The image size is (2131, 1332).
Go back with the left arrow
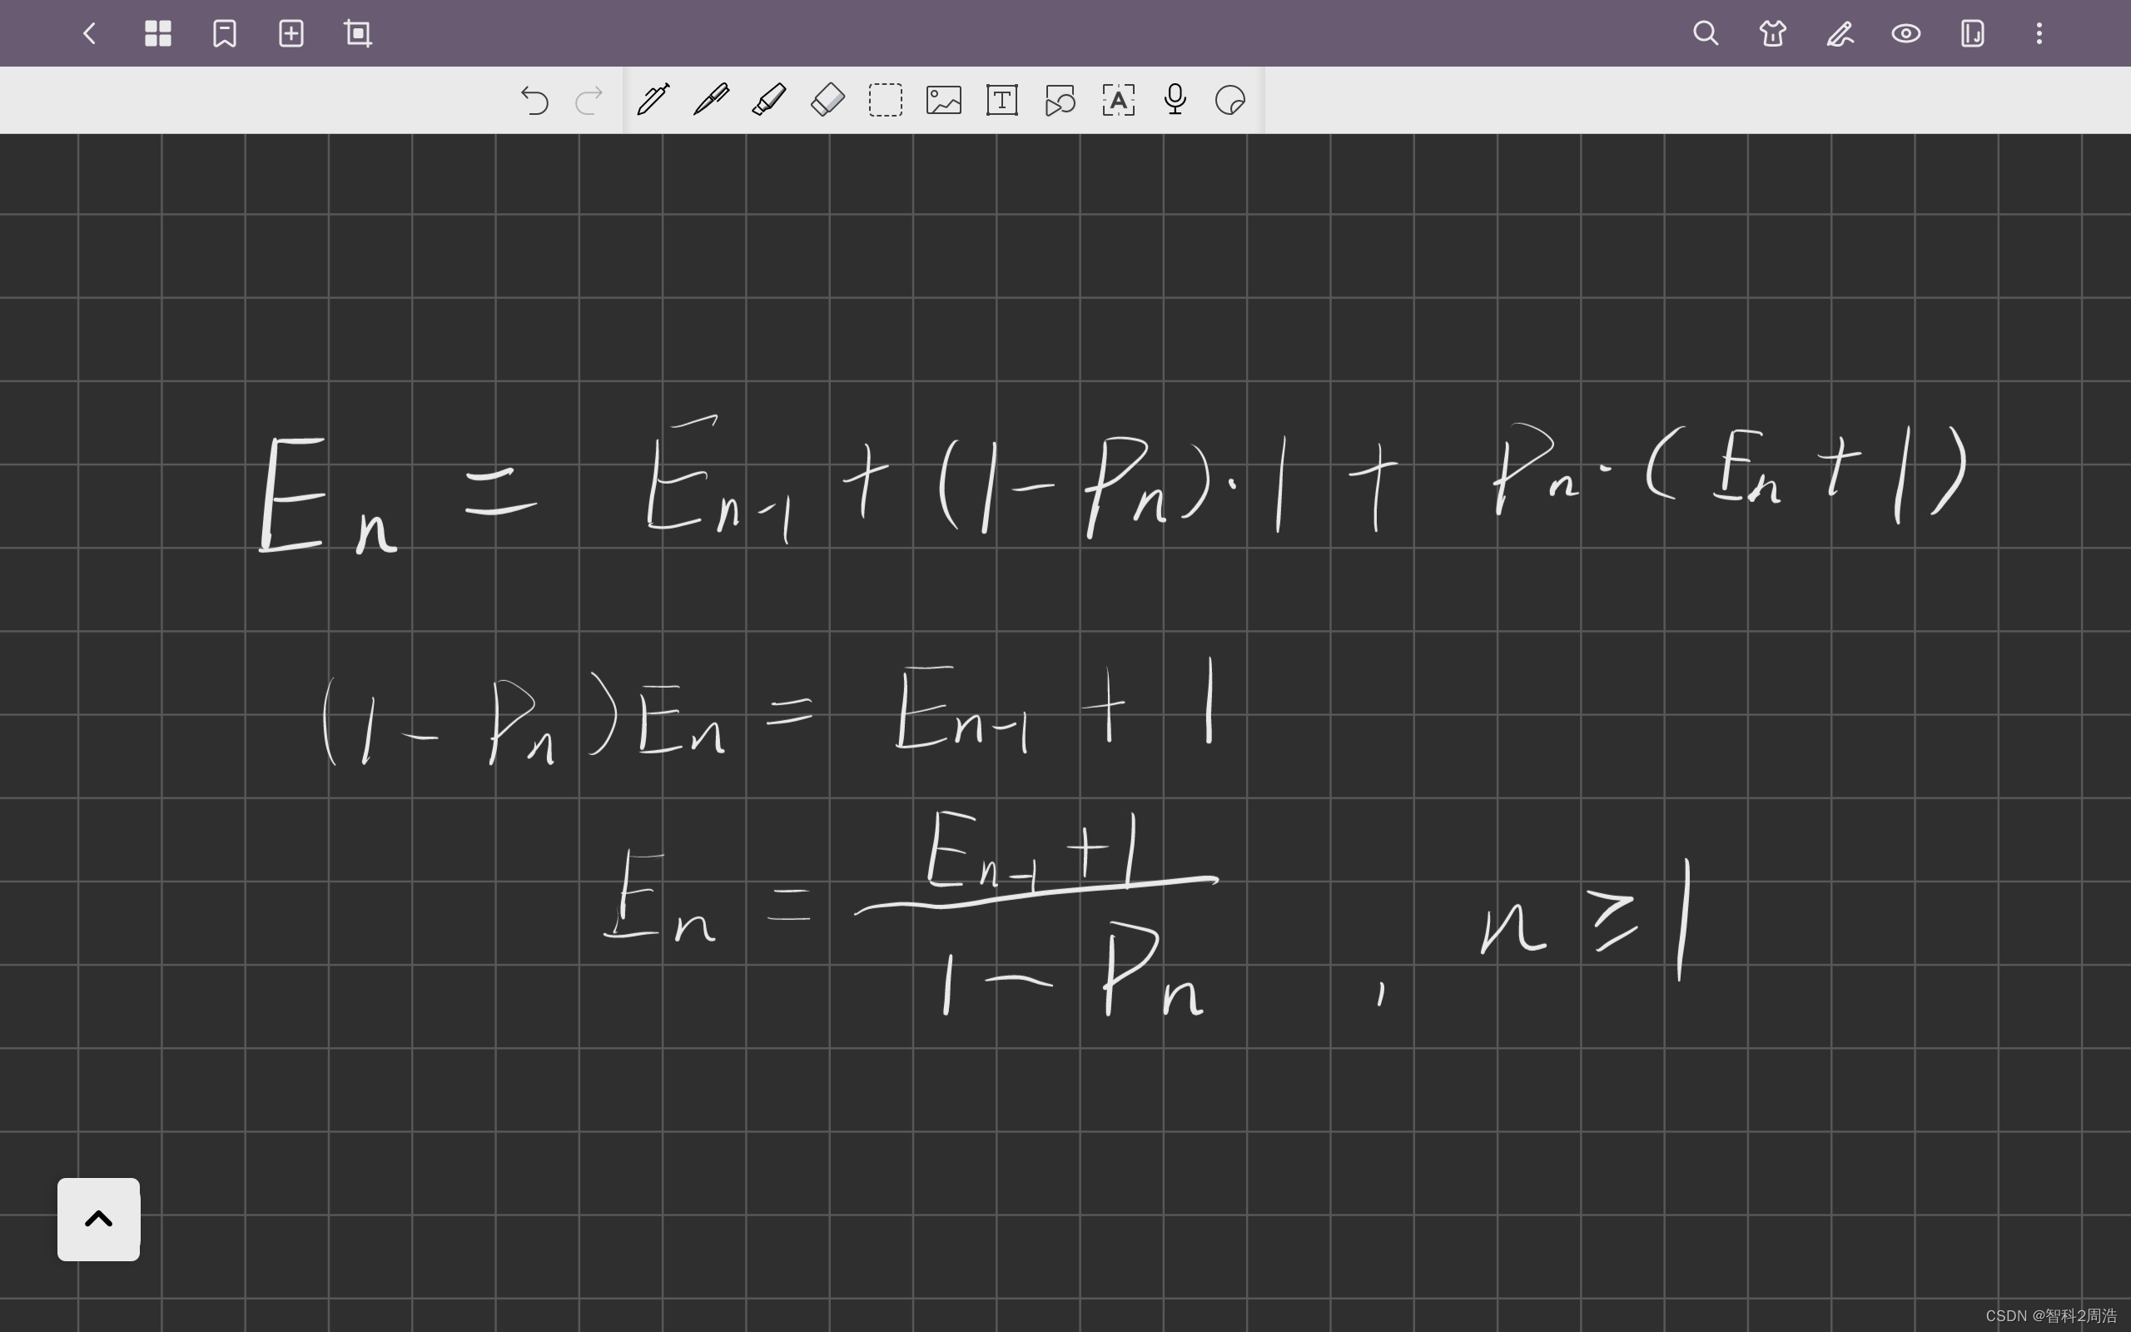(89, 33)
